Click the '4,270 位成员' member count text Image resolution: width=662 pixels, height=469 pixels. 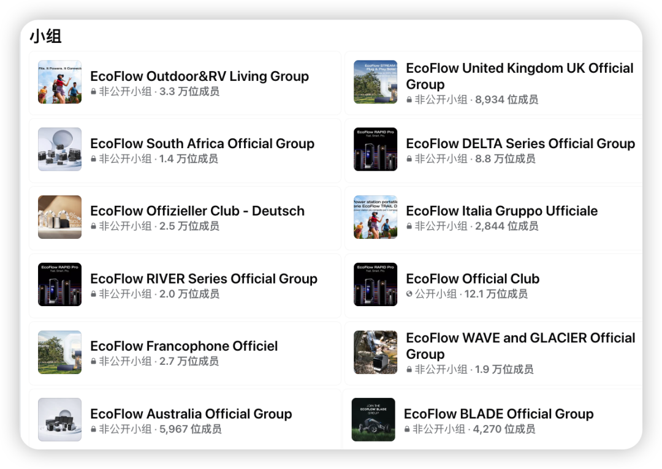(504, 429)
